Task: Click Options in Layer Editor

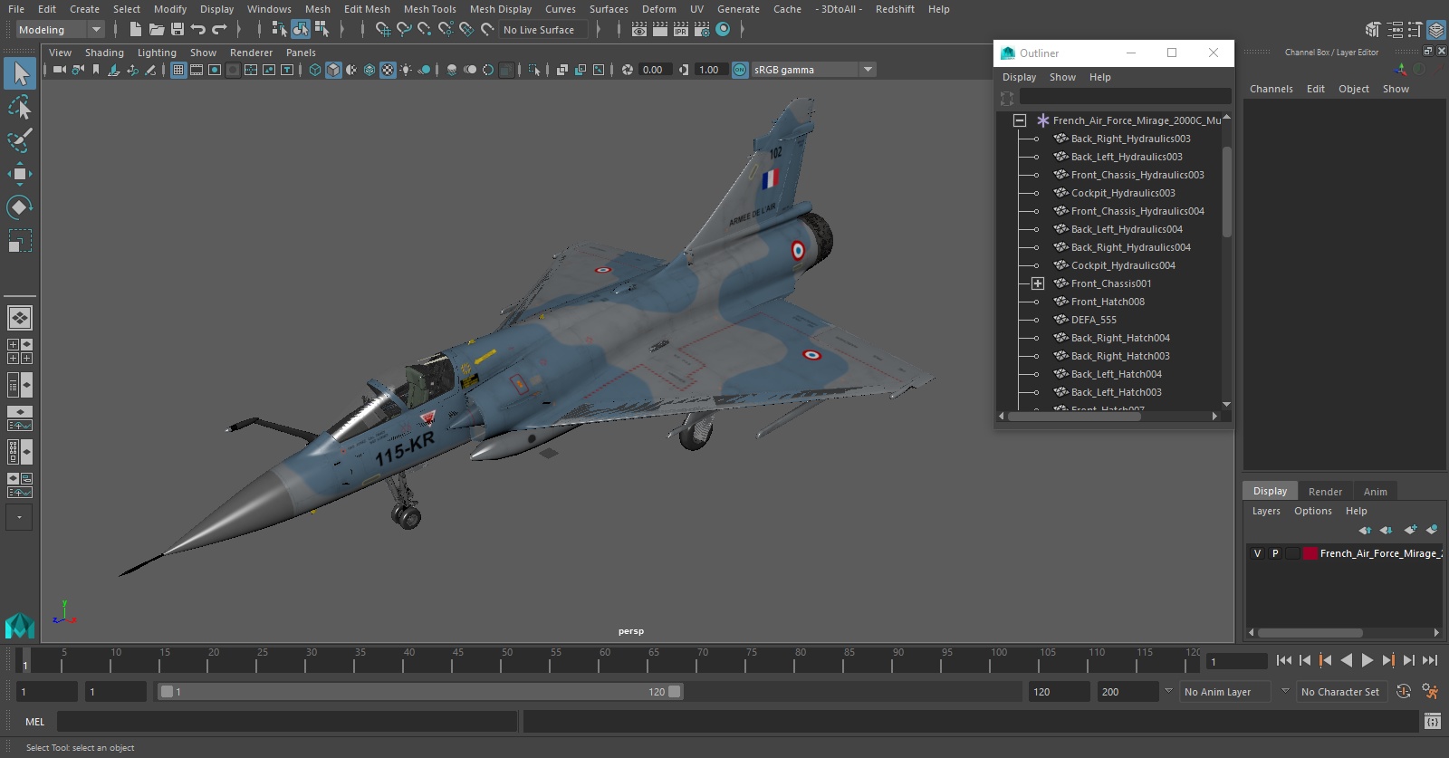Action: click(x=1313, y=511)
